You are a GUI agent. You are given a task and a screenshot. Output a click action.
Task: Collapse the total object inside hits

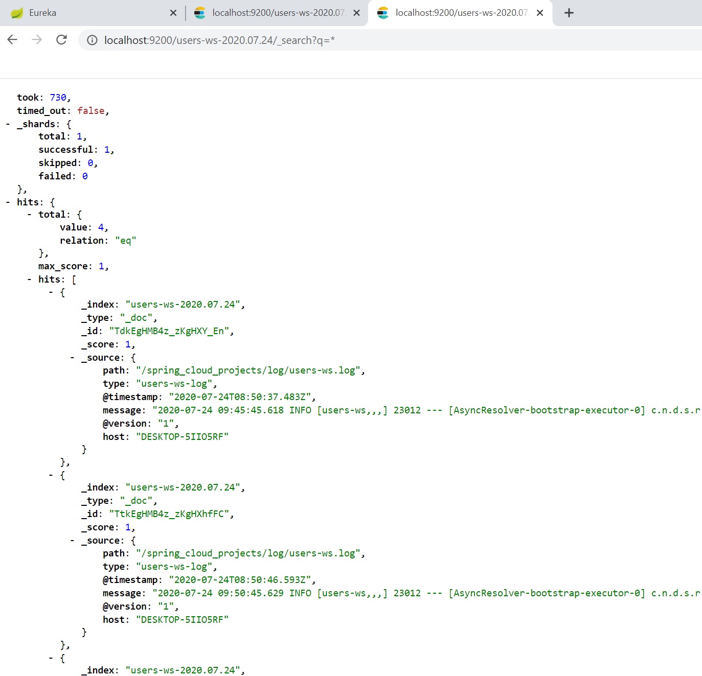pos(29,215)
